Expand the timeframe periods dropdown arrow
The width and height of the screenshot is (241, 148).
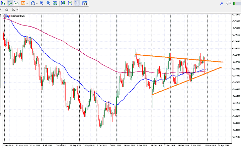point(37,3)
